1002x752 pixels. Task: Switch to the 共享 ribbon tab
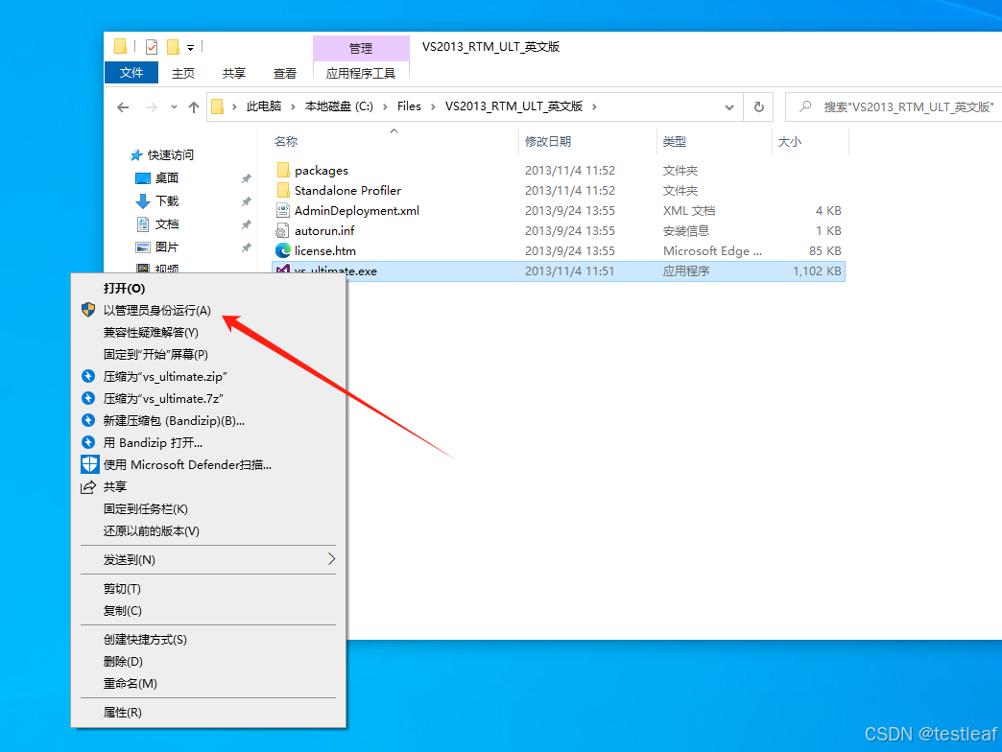point(234,74)
